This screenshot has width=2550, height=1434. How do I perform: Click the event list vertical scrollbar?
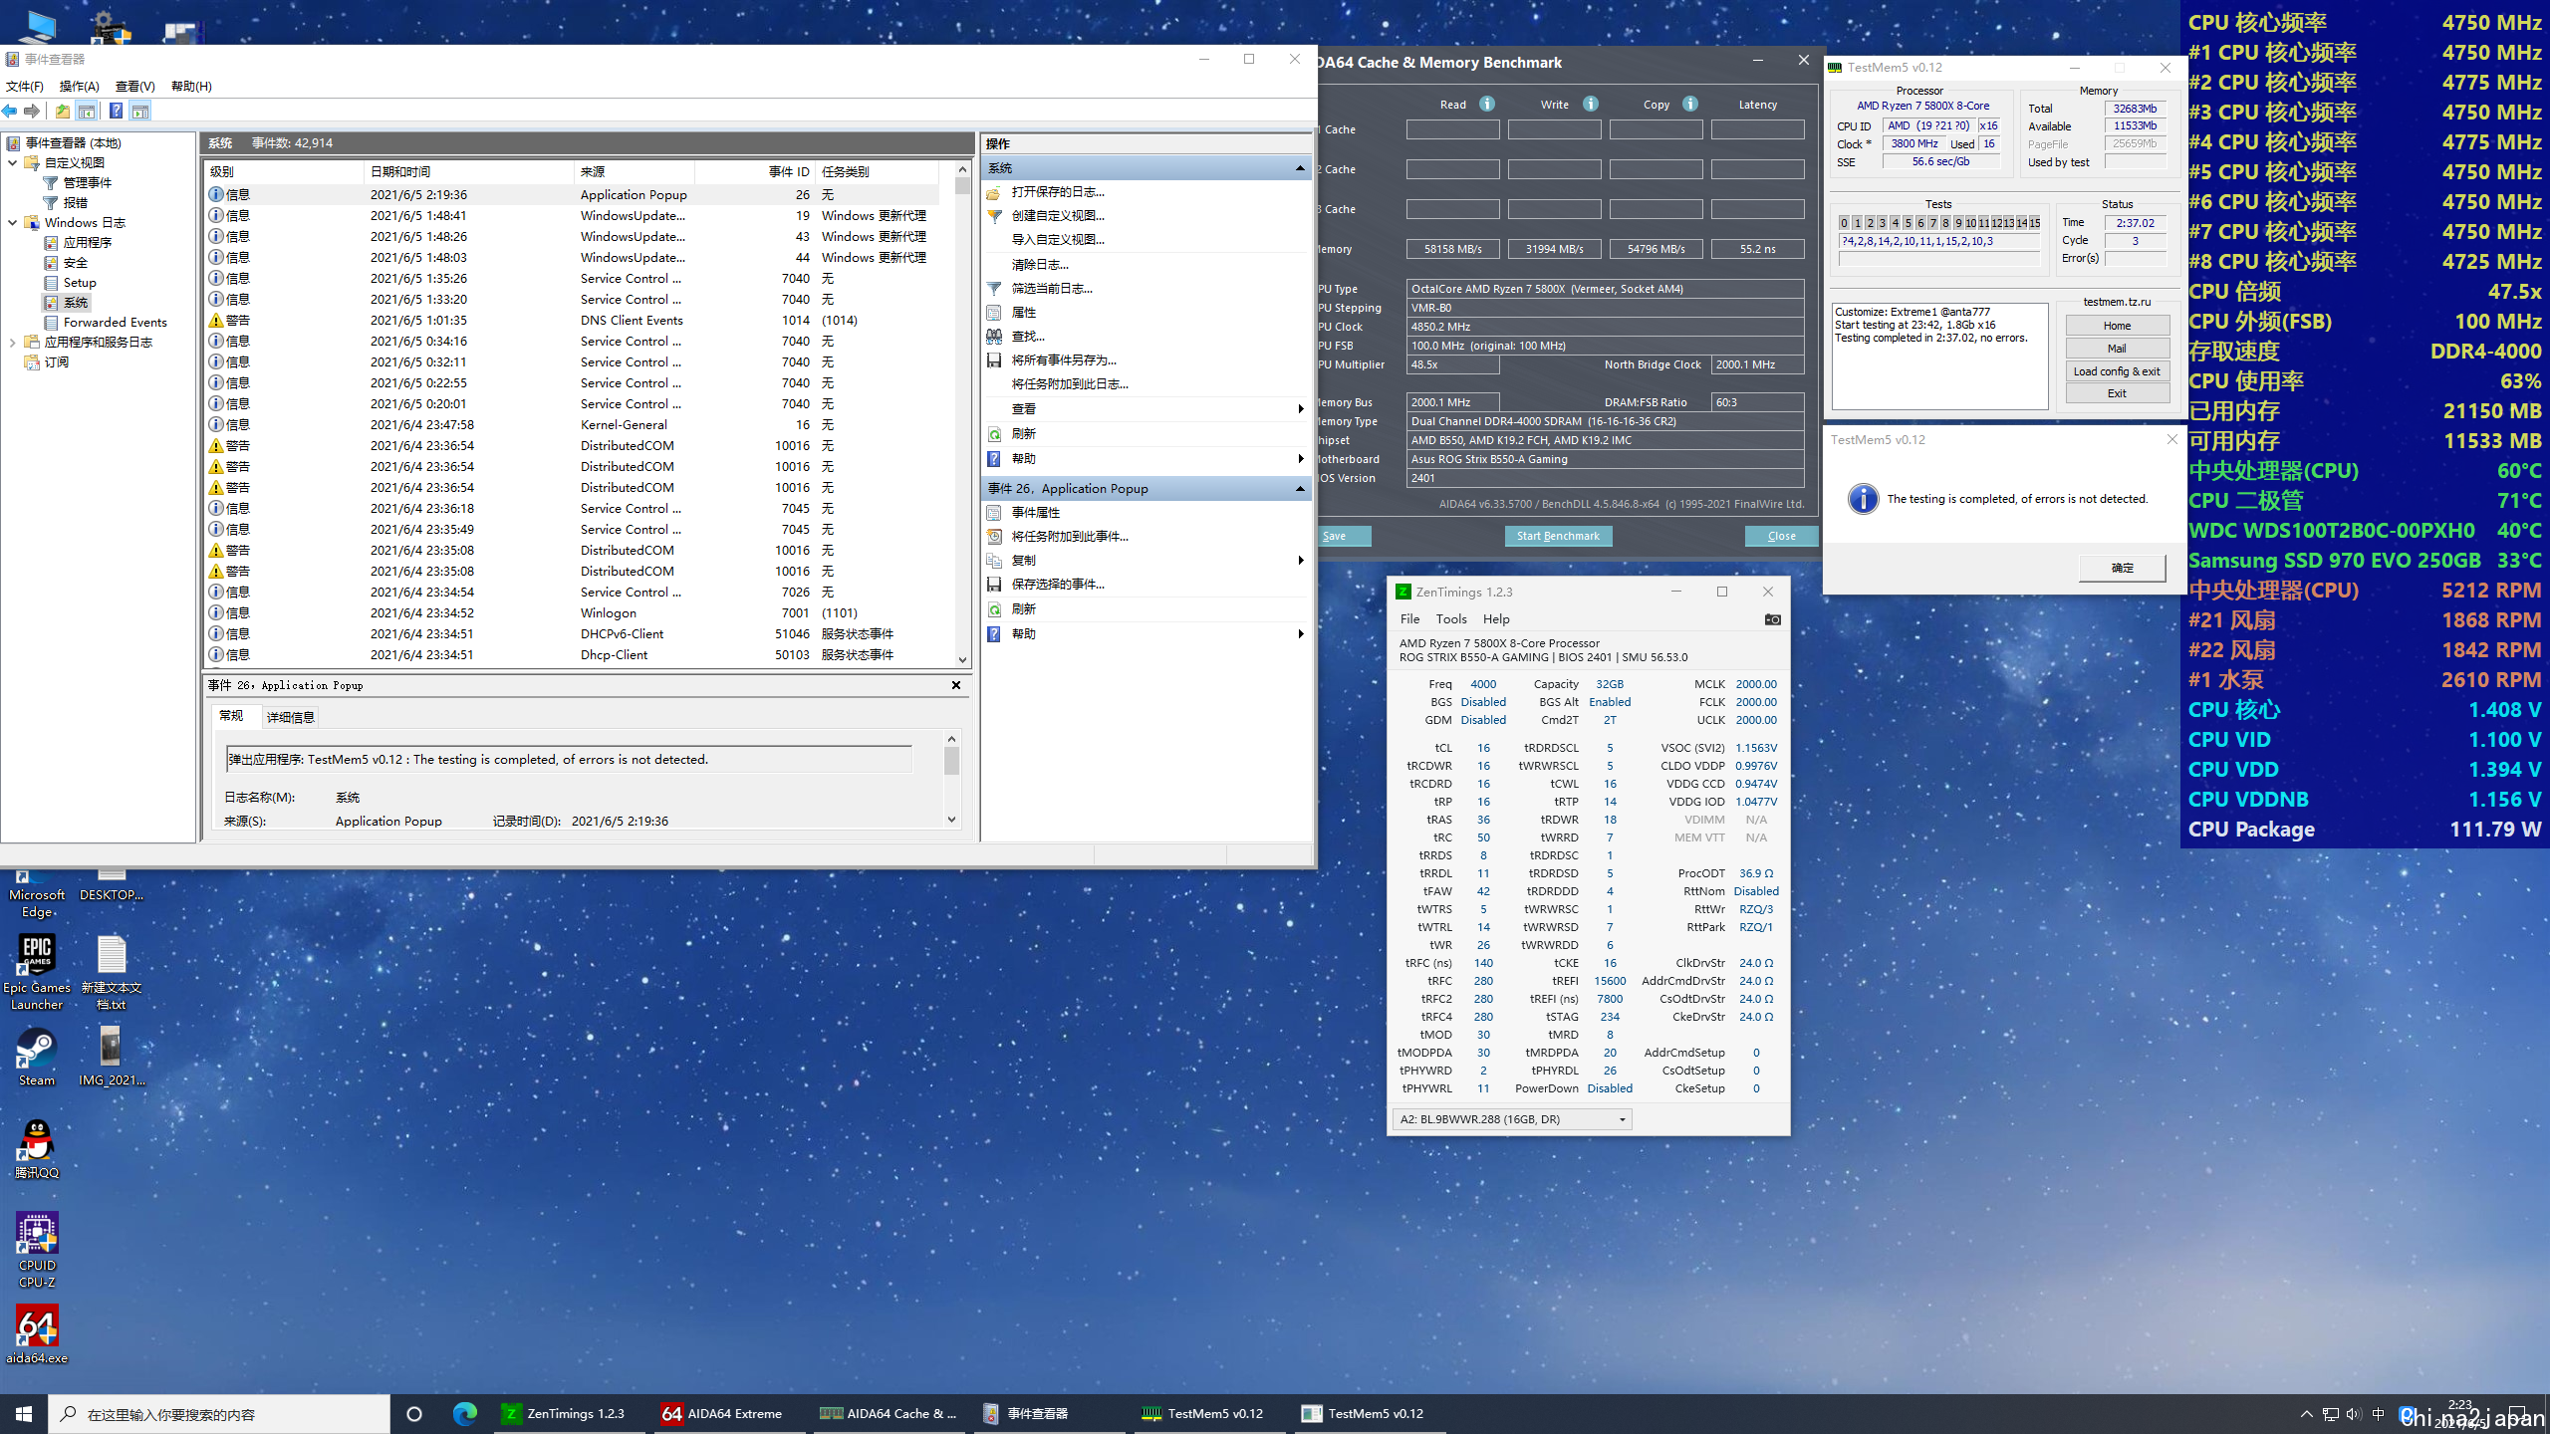coord(962,418)
